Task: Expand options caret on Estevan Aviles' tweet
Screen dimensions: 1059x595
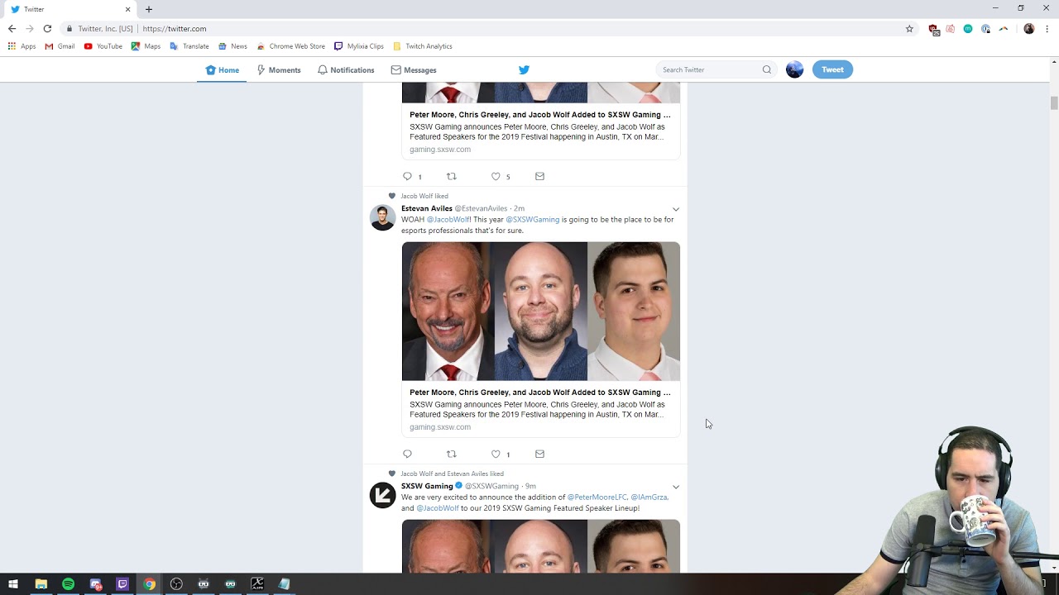Action: pos(676,209)
